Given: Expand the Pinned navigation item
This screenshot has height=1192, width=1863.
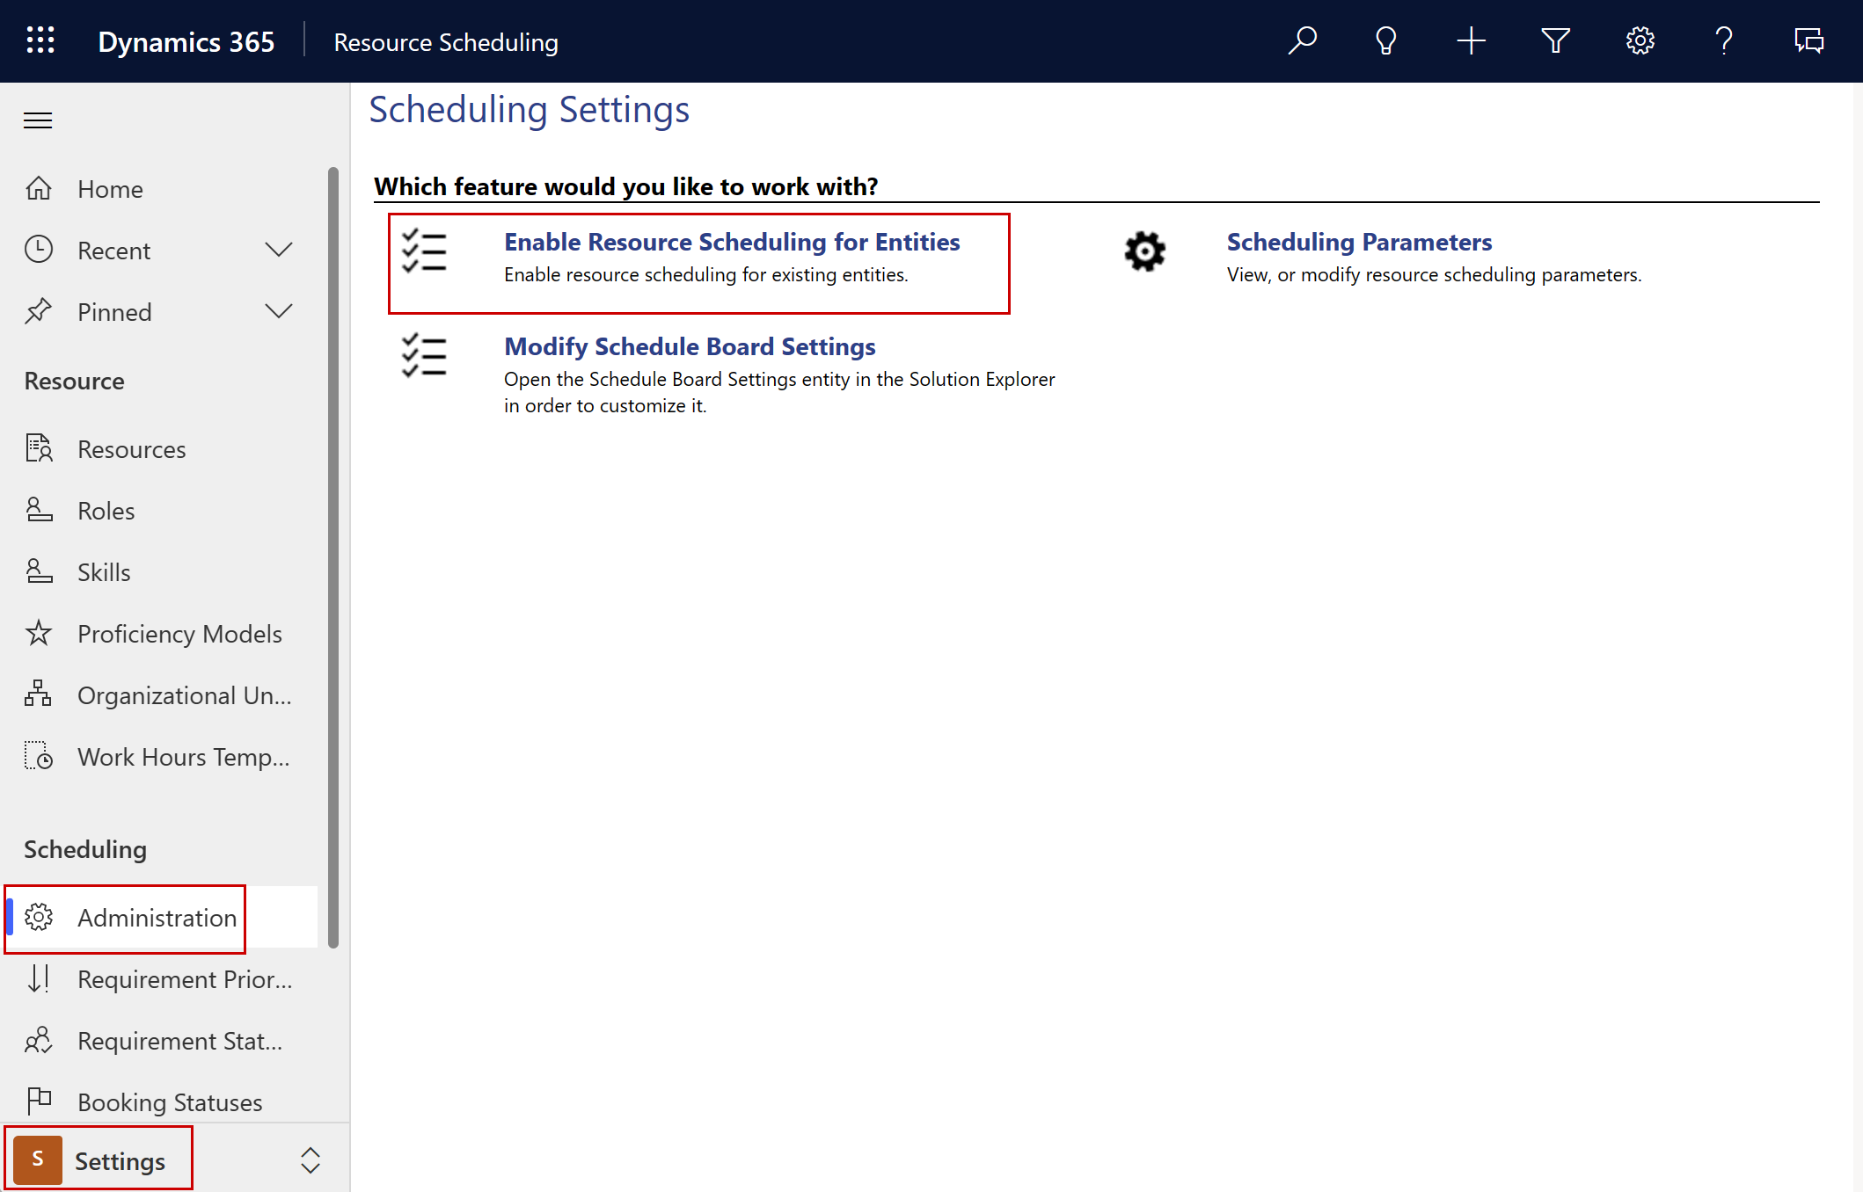Looking at the screenshot, I should pos(278,311).
